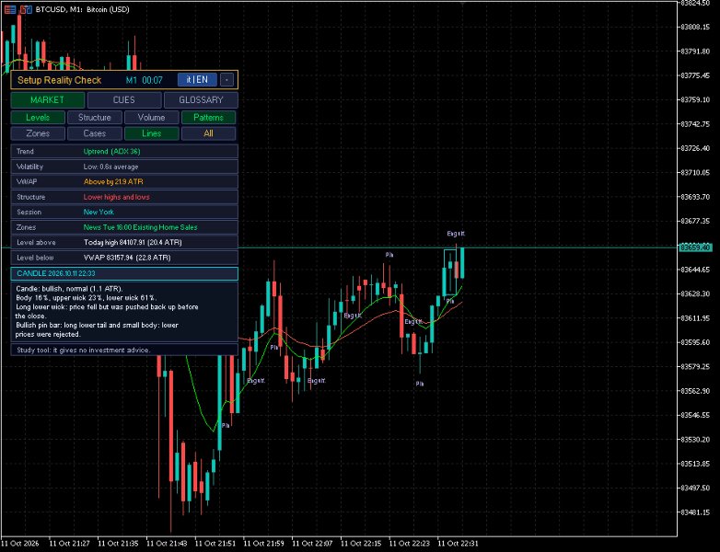Select the CANDLE 2026.10.11 22:33 header
The image size is (720, 552).
[124, 273]
